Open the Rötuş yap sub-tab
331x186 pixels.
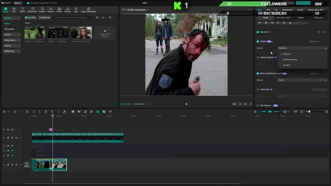pyautogui.click(x=318, y=18)
